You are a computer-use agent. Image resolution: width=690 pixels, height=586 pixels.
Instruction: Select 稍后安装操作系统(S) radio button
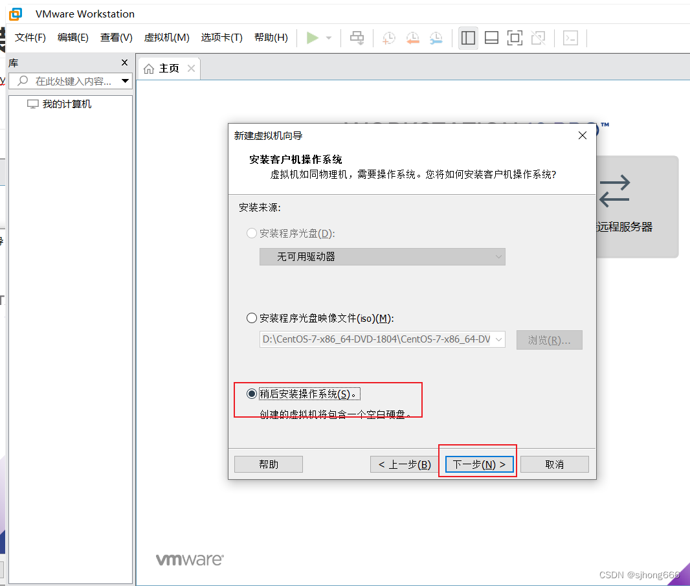pyautogui.click(x=252, y=394)
